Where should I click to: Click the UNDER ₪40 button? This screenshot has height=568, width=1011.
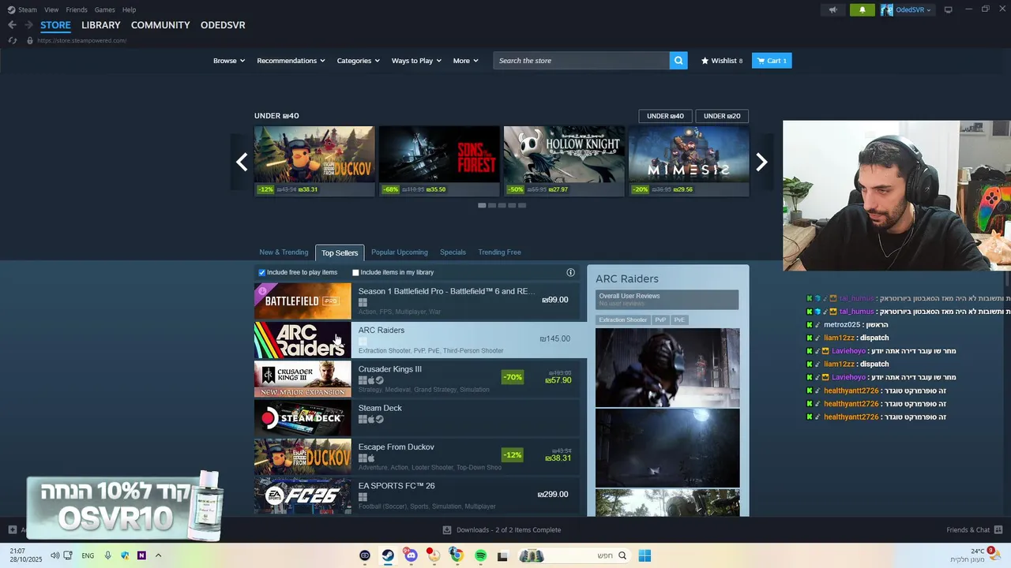coord(665,116)
